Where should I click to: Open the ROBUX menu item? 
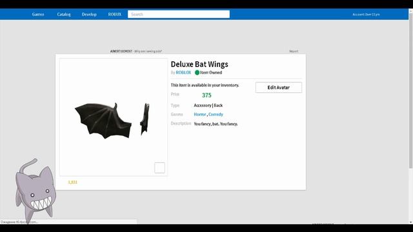[115, 14]
